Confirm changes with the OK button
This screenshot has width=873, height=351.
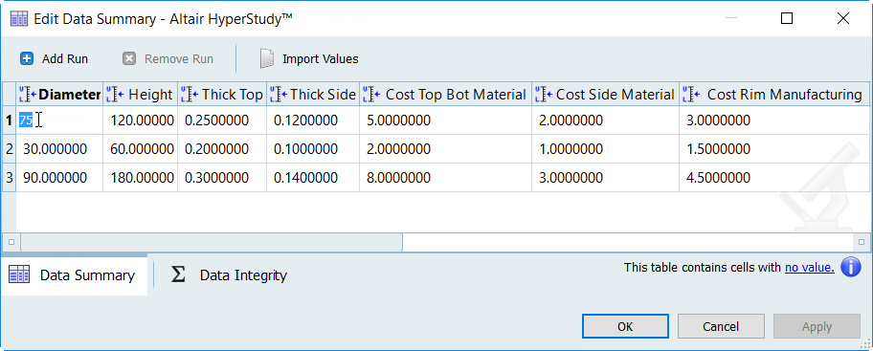pos(625,326)
